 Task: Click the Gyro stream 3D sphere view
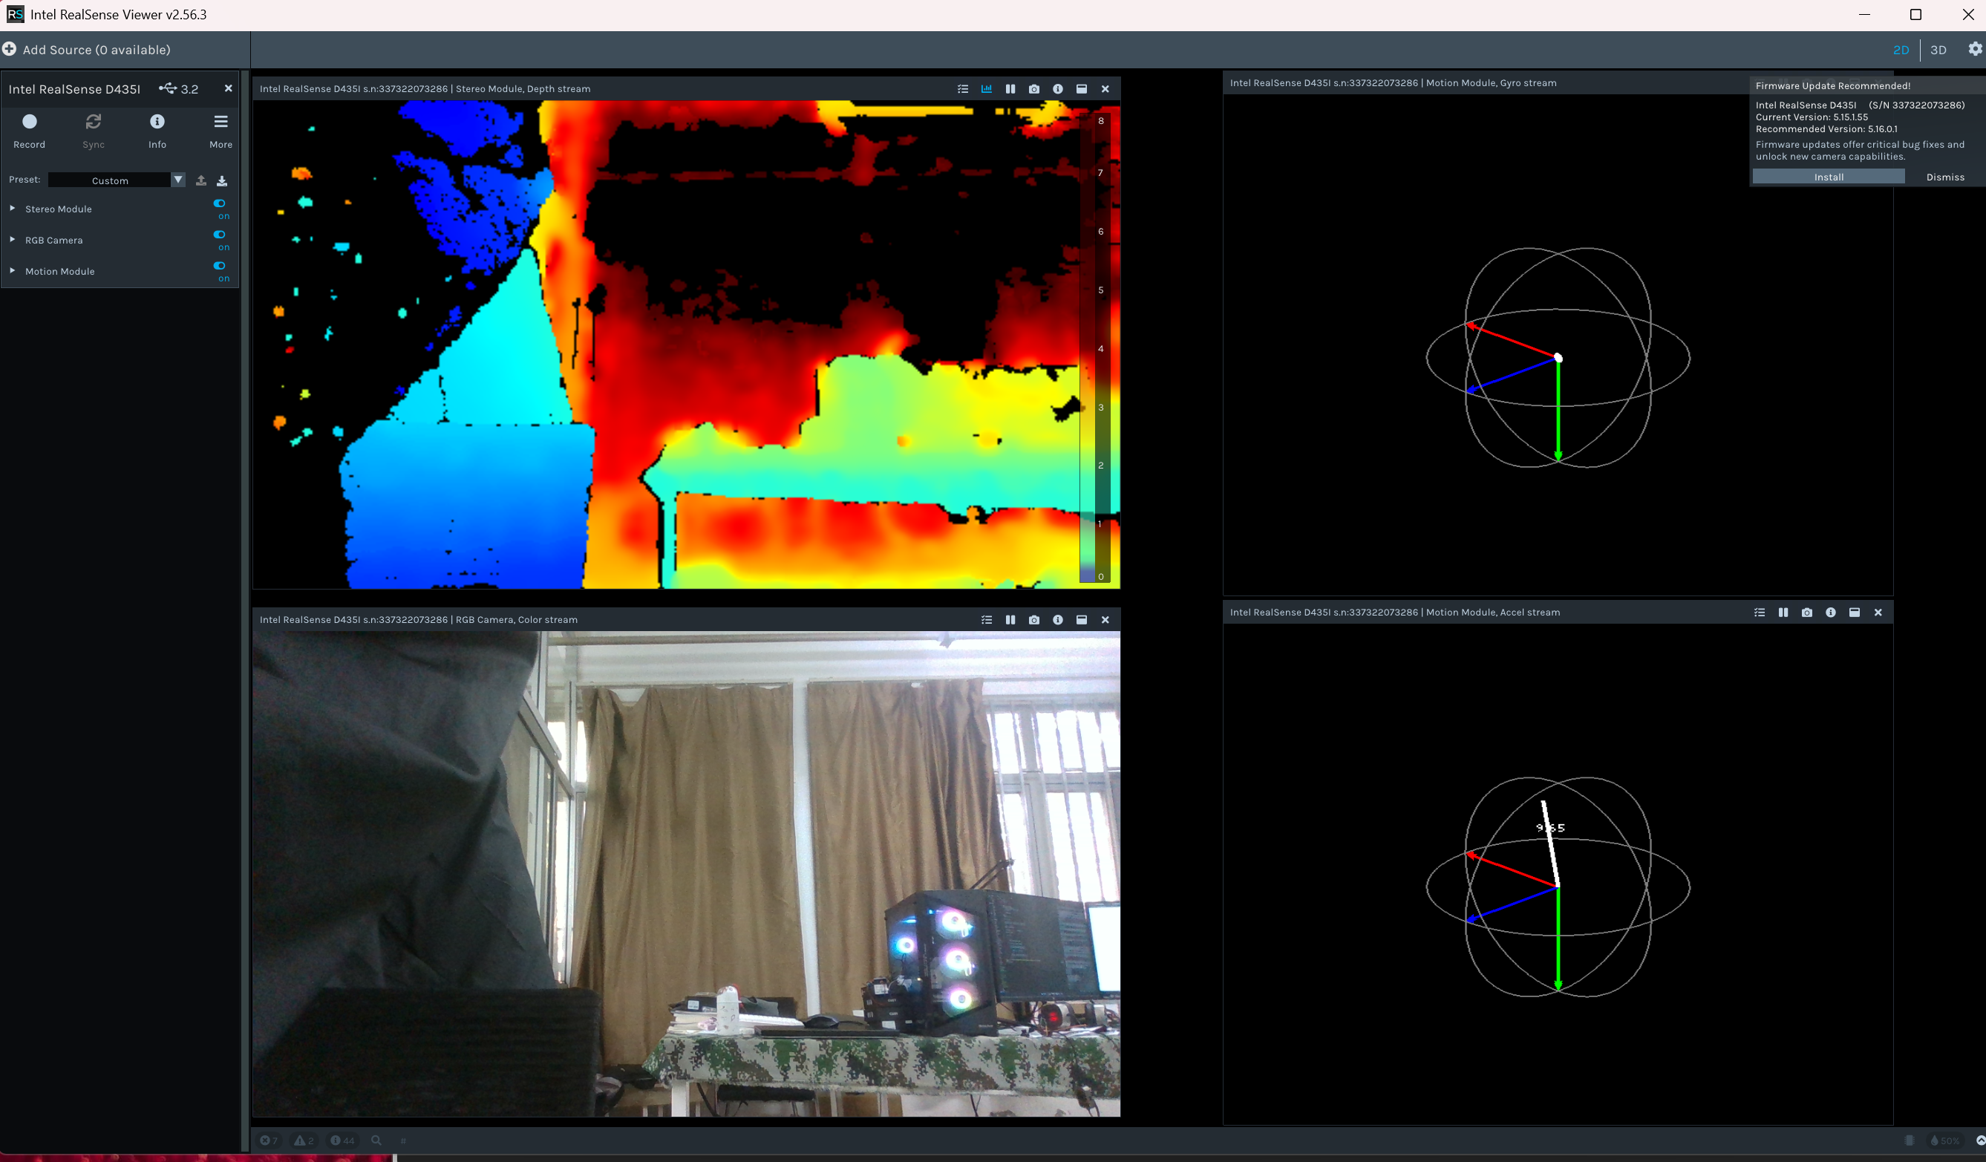[x=1558, y=357]
